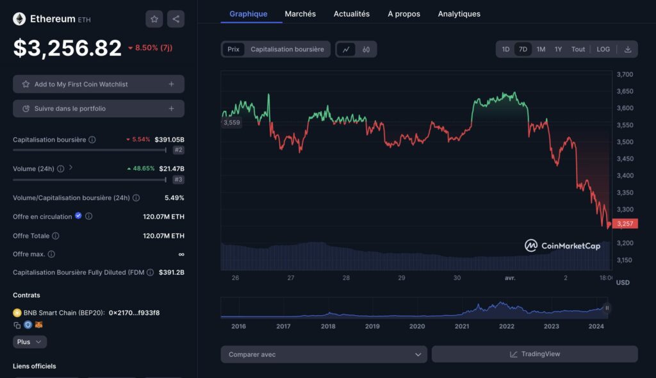Screen dimensions: 656x378
Task: Click the $21.47B volume value
Action: [172, 168]
